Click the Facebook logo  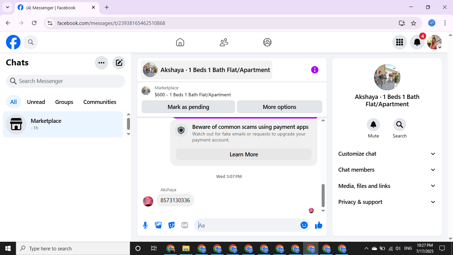(x=13, y=42)
